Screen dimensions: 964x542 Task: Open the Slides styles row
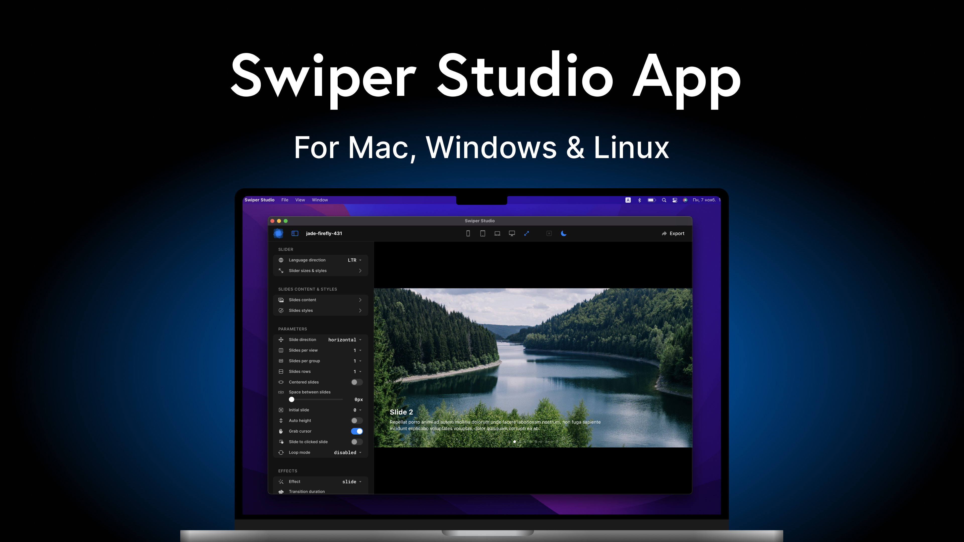point(321,310)
